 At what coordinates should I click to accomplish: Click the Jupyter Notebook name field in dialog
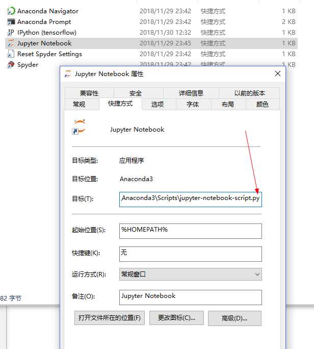[137, 130]
